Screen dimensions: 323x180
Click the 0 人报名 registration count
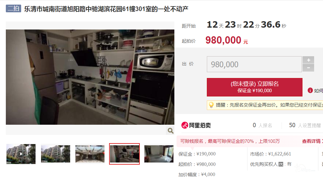pos(262,125)
